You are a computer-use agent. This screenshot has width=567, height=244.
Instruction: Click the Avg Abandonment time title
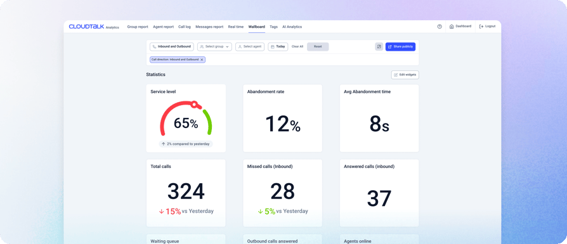click(367, 92)
